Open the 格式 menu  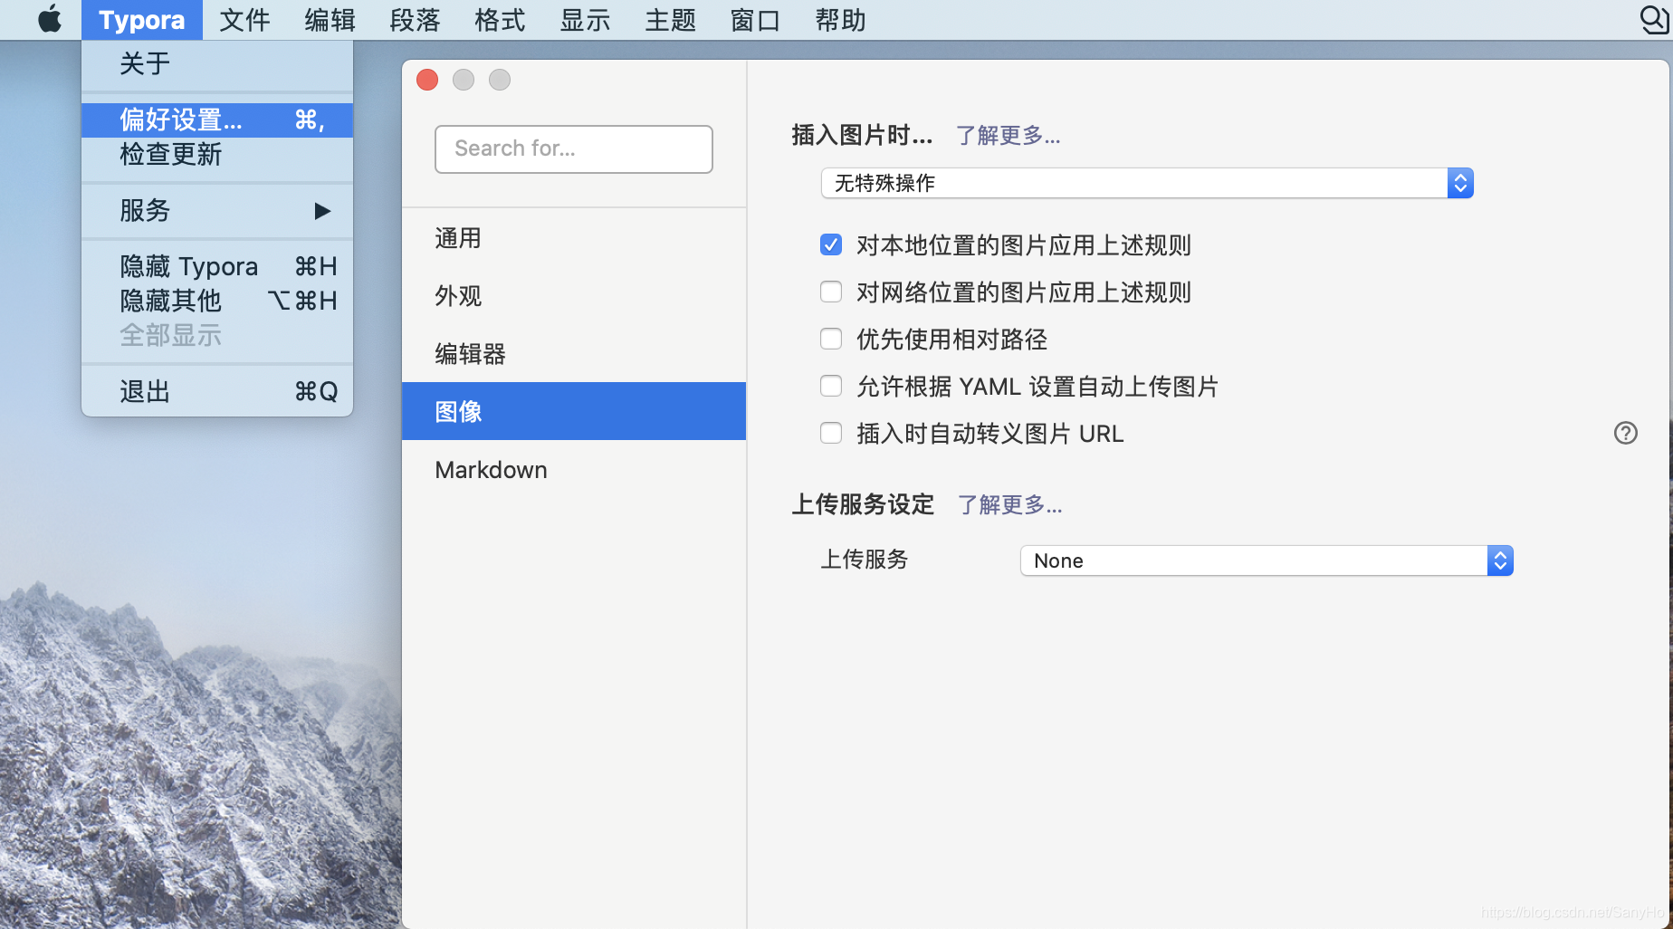500,20
